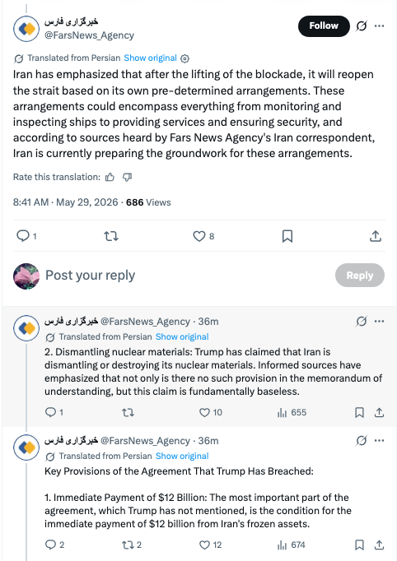
Task: Open Fars News profile avatar on main post
Action: click(x=26, y=29)
